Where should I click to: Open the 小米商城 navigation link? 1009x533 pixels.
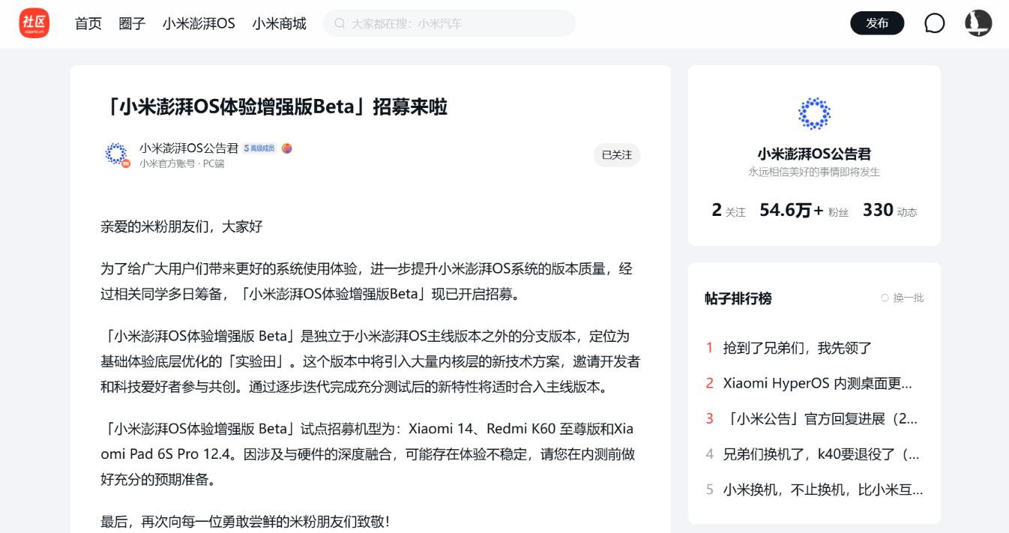[x=279, y=23]
